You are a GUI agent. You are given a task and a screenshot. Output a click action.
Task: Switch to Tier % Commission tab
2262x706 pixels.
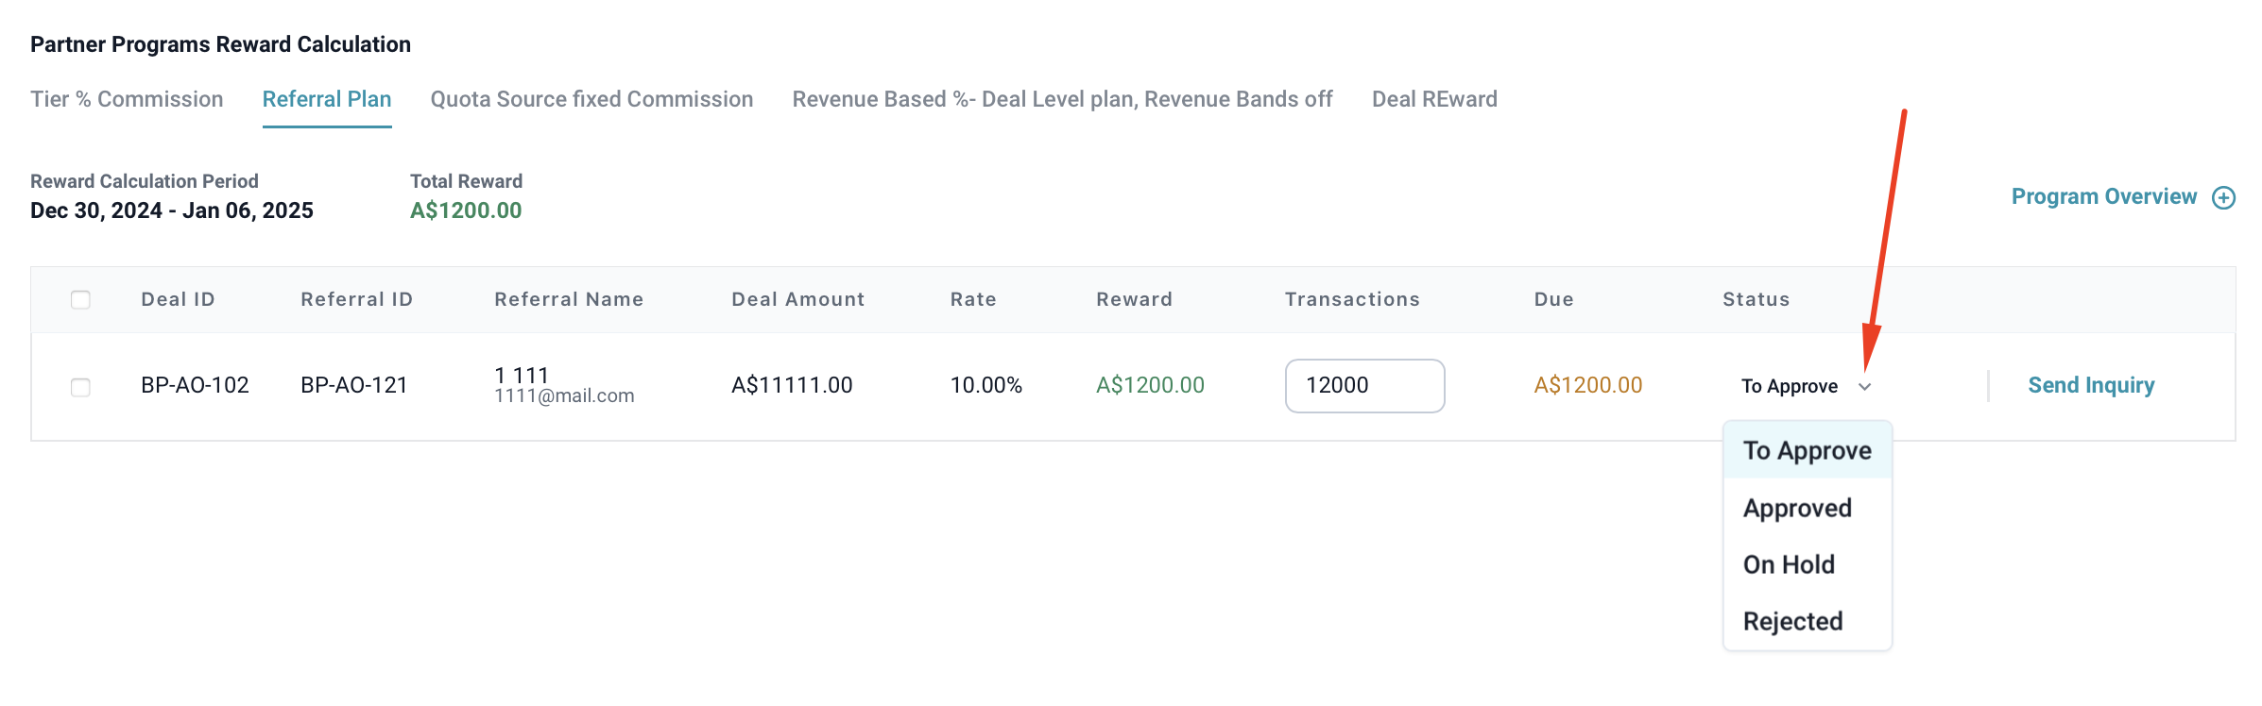pyautogui.click(x=127, y=99)
